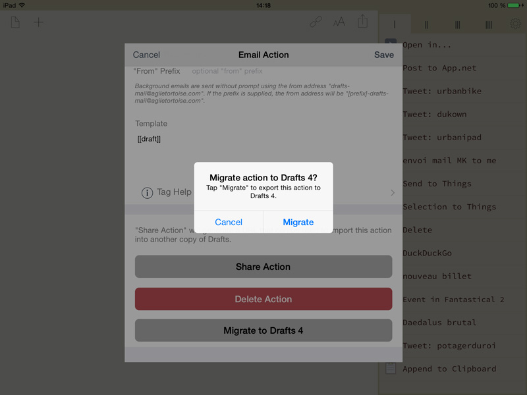Screen dimensions: 527x395
Task: Tap the link mode chain icon
Action: point(316,22)
